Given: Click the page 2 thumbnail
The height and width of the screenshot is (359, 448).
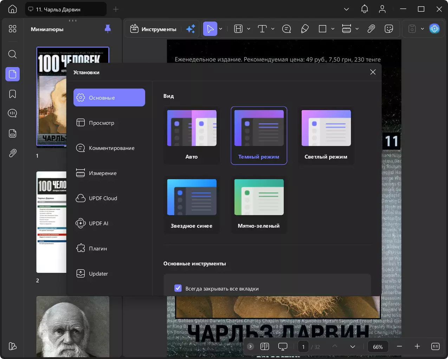Looking at the screenshot, I should coord(51,222).
